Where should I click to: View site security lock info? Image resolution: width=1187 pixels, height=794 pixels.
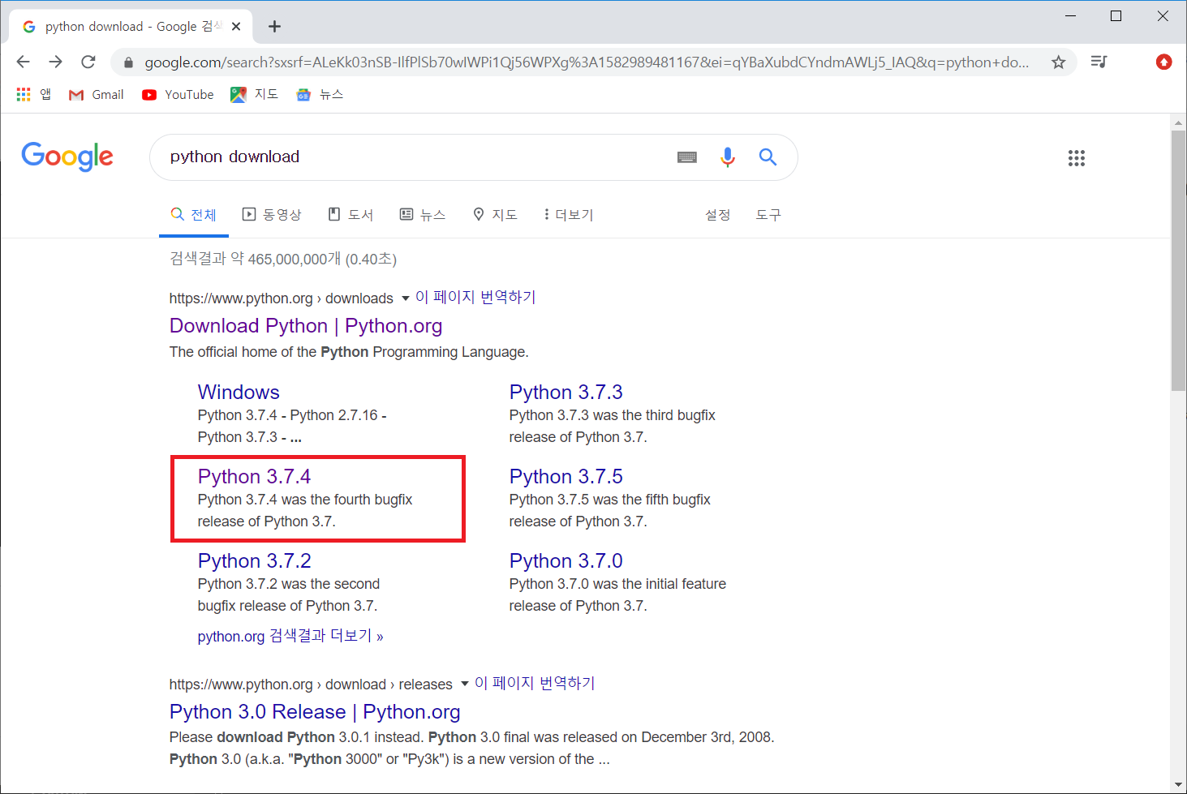(128, 62)
